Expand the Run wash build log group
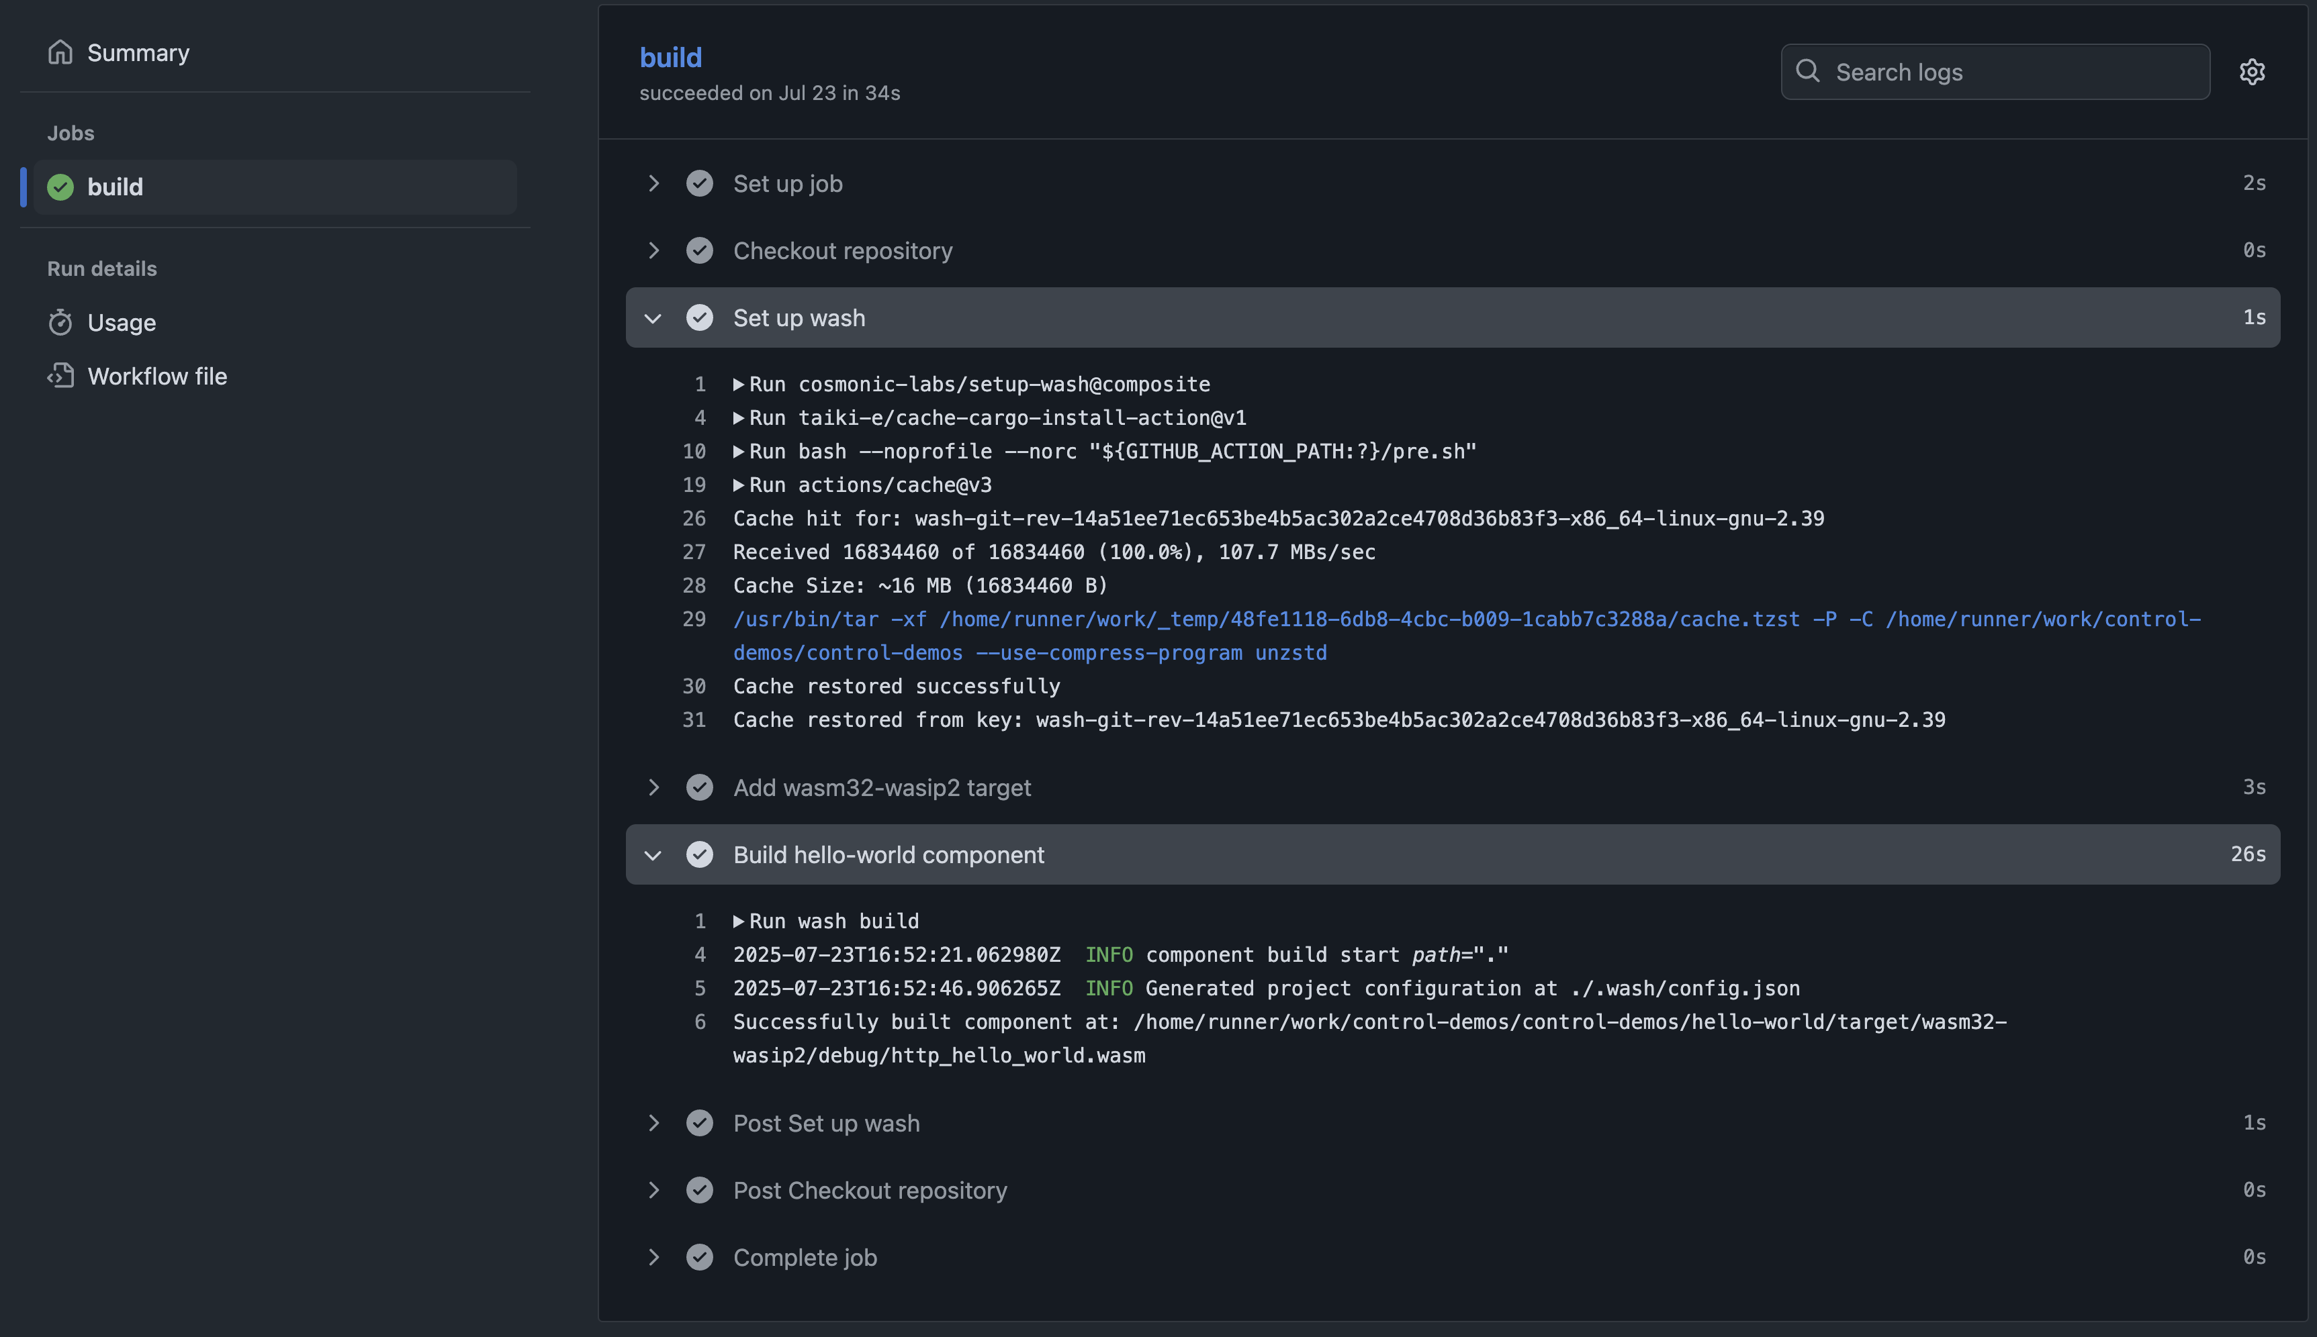The image size is (2317, 1337). click(739, 921)
